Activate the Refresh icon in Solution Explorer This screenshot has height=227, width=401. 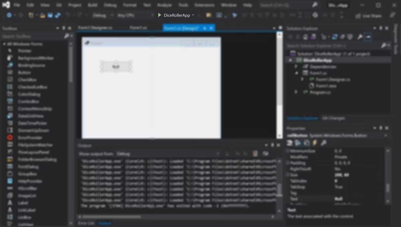[x=336, y=37]
